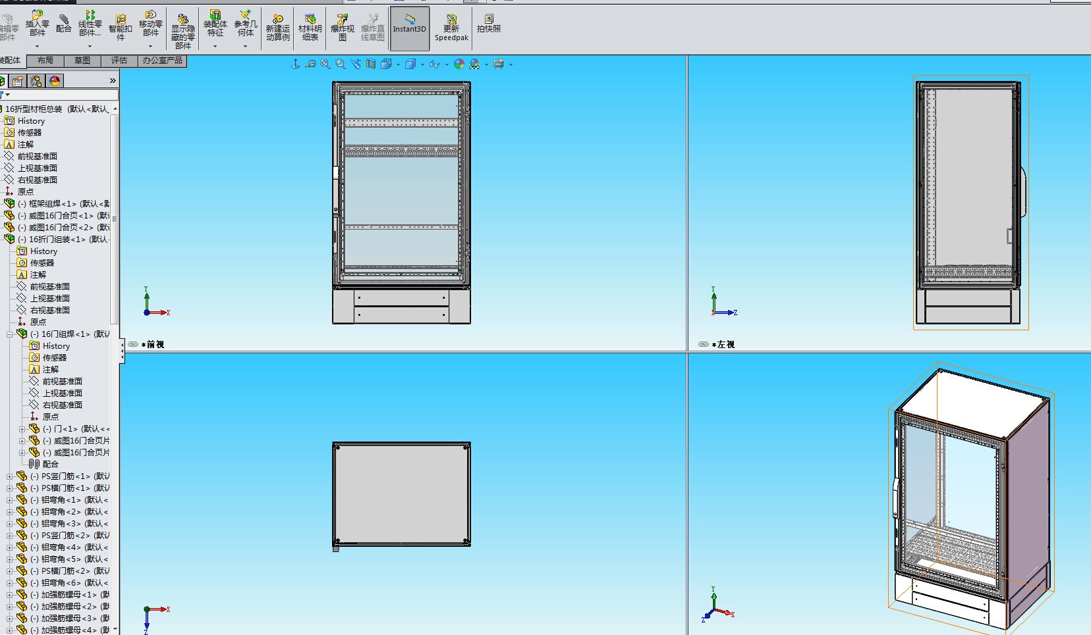Screen dimensions: 1091x635
Task: Open the ConfigurationManager panel tab icon
Action: click(36, 81)
